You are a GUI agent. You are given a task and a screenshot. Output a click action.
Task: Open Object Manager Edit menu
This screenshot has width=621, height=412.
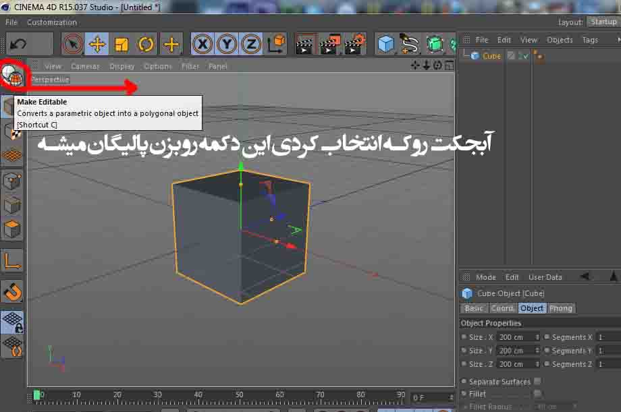(x=504, y=40)
